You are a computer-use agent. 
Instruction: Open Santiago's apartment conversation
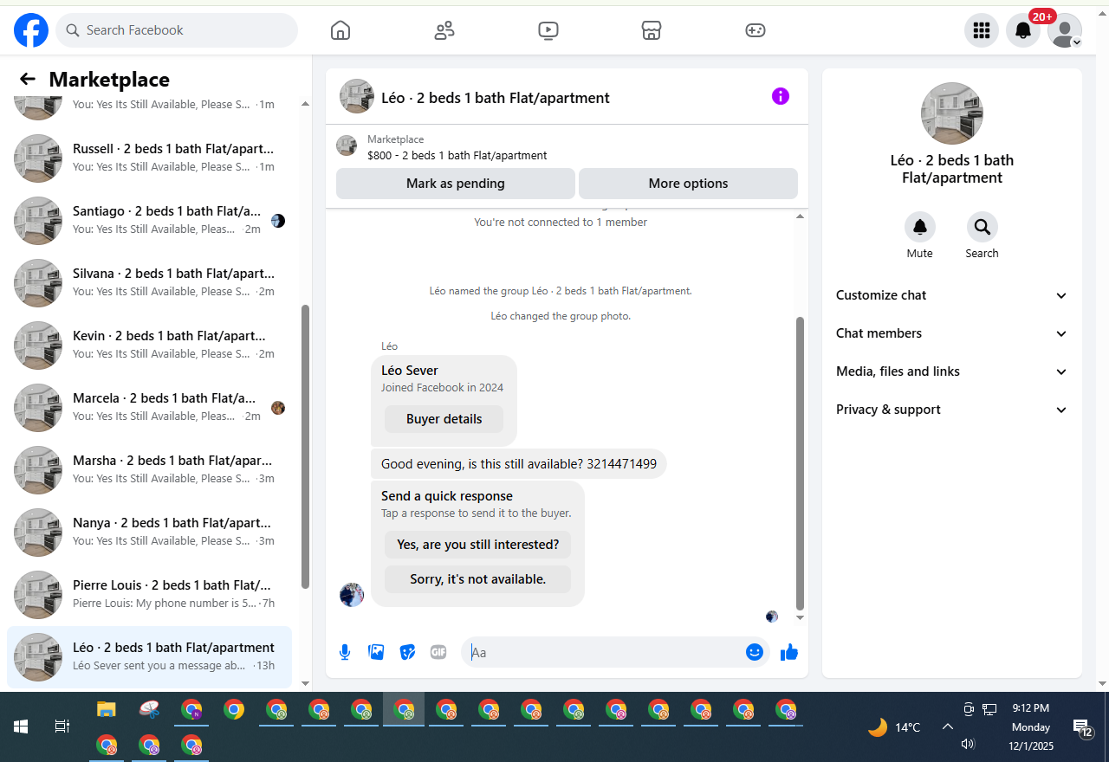click(149, 221)
